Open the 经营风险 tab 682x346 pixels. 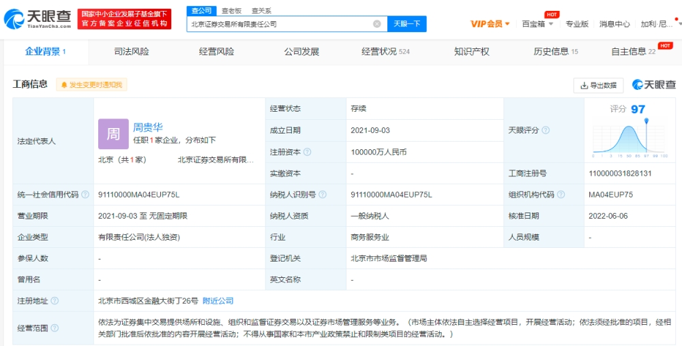(x=217, y=52)
